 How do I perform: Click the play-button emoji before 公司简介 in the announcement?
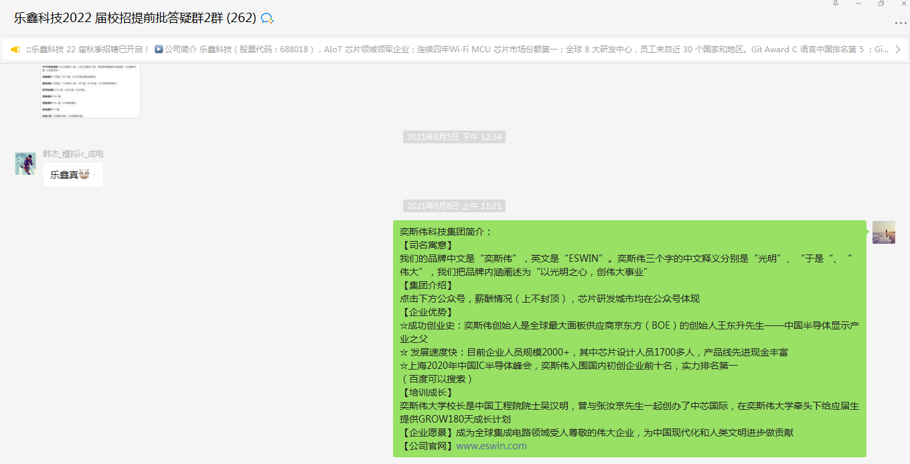click(159, 50)
